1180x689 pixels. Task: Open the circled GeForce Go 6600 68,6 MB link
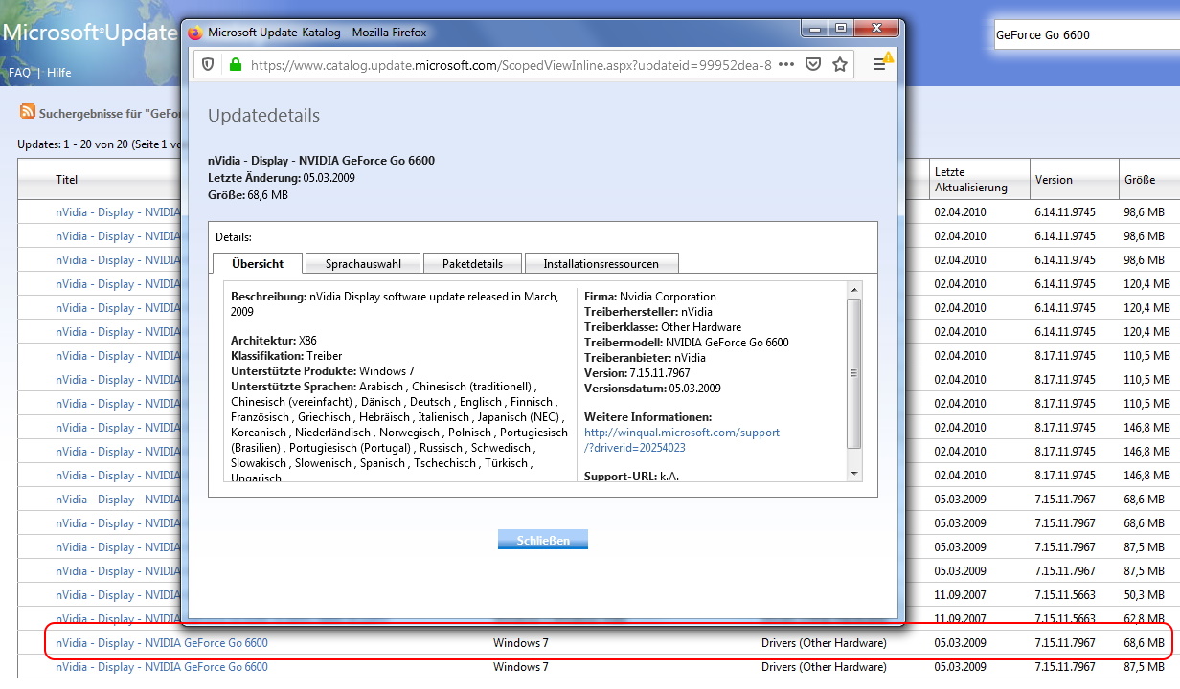point(162,643)
